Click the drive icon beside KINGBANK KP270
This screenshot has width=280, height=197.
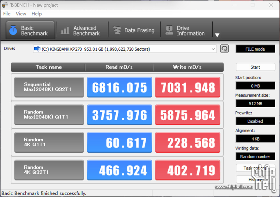coord(37,49)
